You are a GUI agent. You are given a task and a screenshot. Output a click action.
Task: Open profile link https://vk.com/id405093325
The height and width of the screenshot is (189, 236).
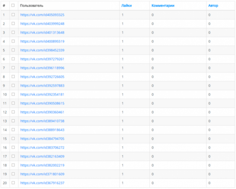coord(42,15)
